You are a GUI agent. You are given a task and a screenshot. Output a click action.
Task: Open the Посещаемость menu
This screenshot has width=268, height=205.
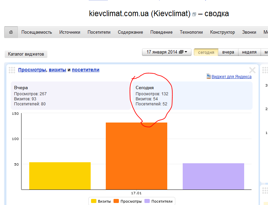point(37,32)
